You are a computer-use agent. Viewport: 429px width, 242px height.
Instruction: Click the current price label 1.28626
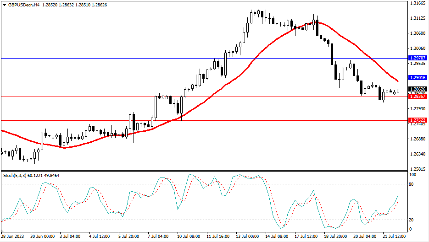[x=417, y=89]
